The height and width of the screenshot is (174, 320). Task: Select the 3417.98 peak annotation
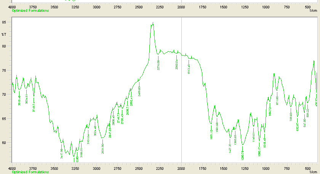61,152
